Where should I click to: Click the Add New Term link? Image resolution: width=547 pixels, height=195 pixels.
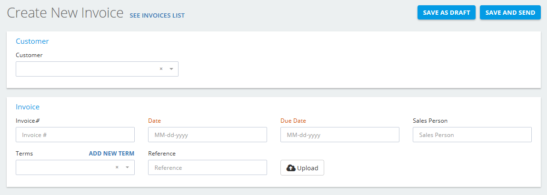[111, 153]
